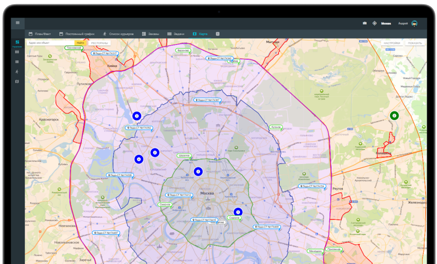Click the Красногорск label on the map
This screenshot has height=264, width=437.
(49, 120)
